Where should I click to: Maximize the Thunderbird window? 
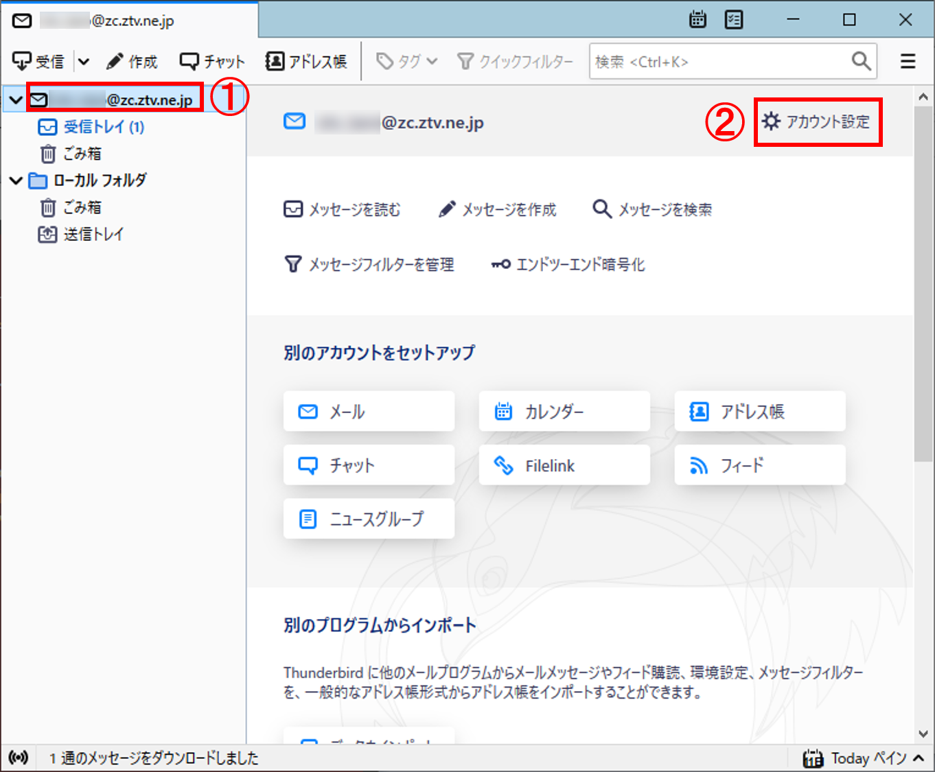[849, 19]
